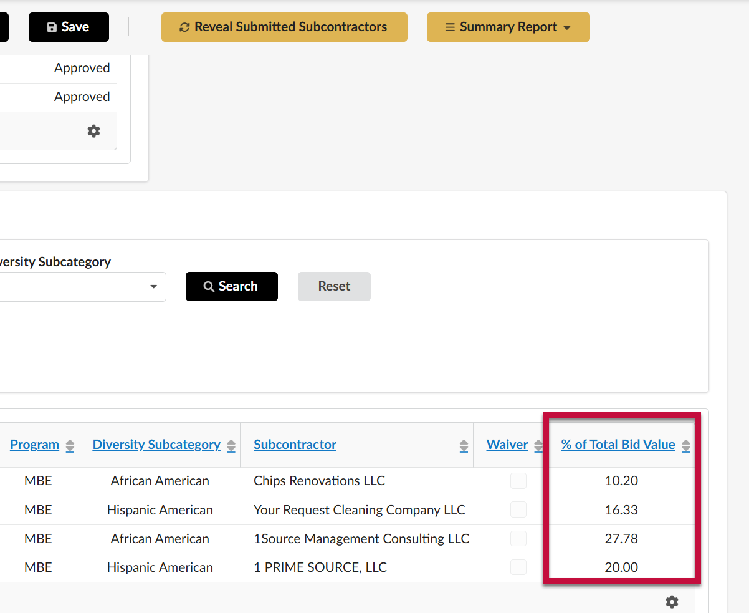
Task: Click the 10.20 bid value cell
Action: (621, 481)
